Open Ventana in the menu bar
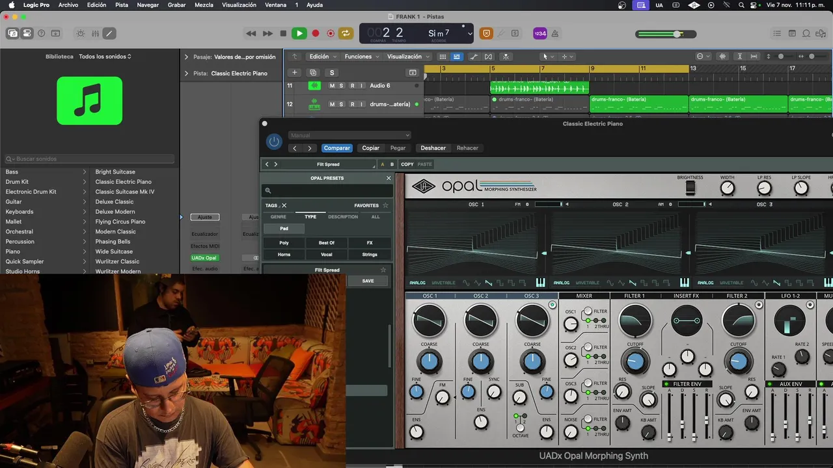The width and height of the screenshot is (833, 468). click(x=276, y=5)
